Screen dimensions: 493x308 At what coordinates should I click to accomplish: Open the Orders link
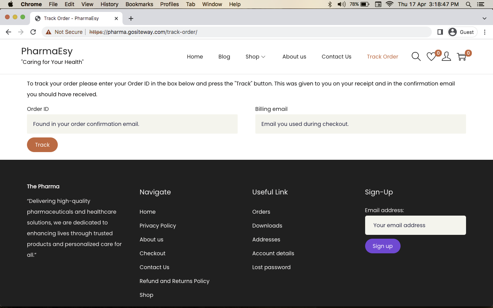click(x=261, y=212)
